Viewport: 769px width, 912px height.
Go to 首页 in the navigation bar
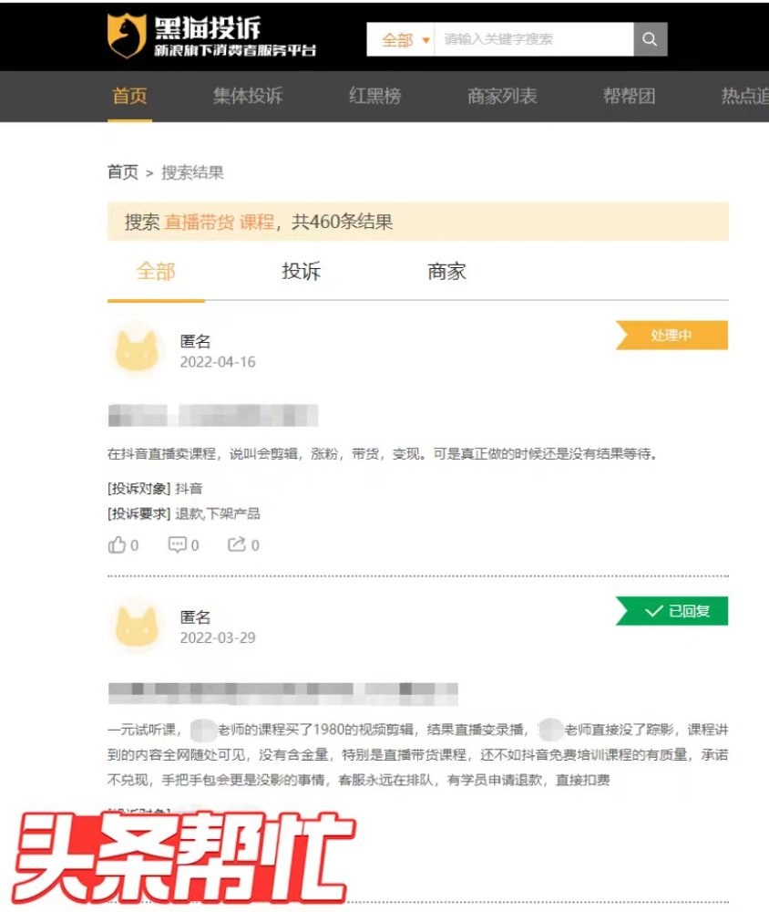pos(129,96)
